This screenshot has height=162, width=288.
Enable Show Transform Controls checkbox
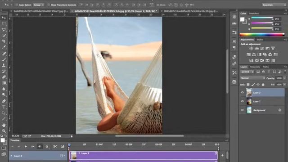point(49,5)
